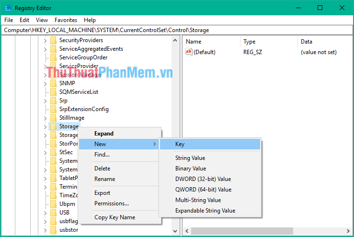Open the Favorites menu
The width and height of the screenshot is (354, 237).
point(66,20)
